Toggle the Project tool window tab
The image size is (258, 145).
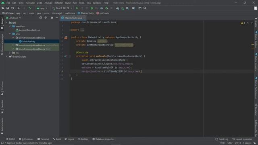click(x=2, y=23)
